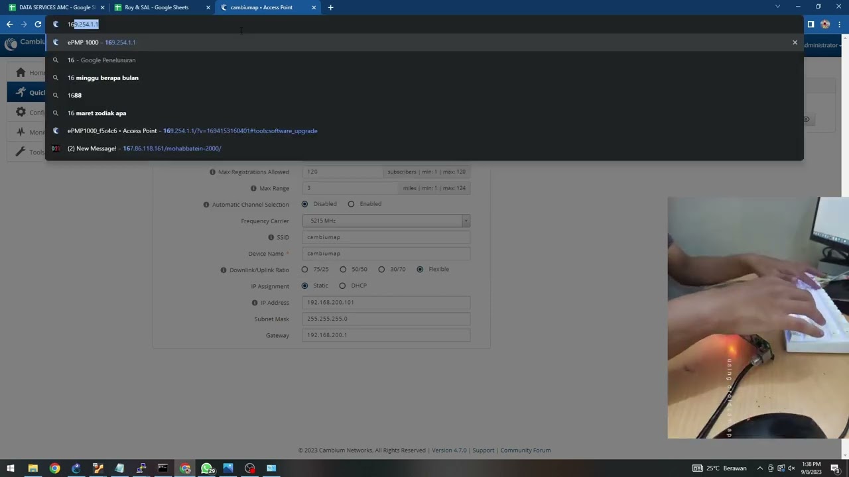
Task: Open Photos app in taskbar
Action: 228,468
